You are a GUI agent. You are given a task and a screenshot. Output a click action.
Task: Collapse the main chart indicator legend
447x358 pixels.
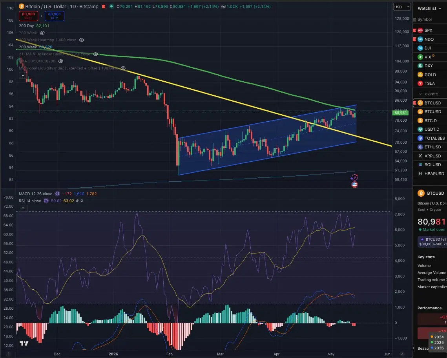click(x=22, y=75)
